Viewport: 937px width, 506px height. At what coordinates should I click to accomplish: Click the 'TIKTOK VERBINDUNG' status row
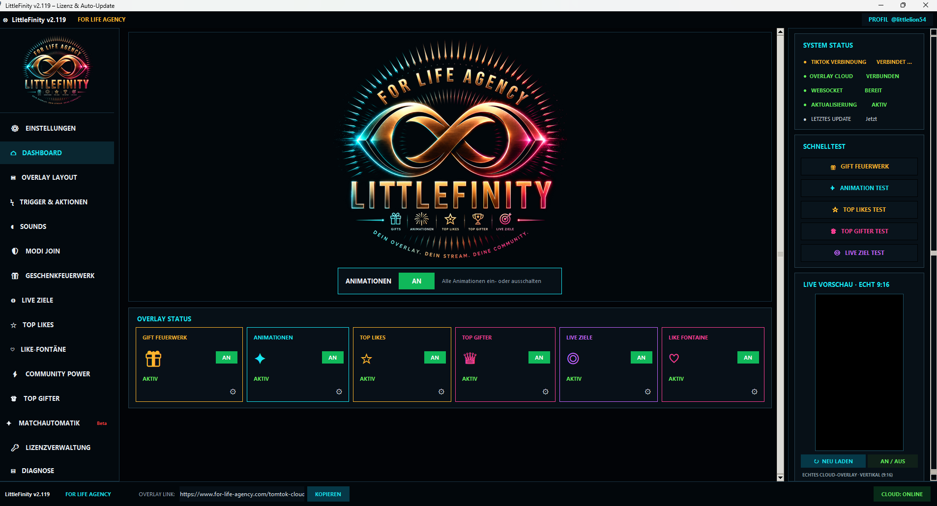click(858, 62)
